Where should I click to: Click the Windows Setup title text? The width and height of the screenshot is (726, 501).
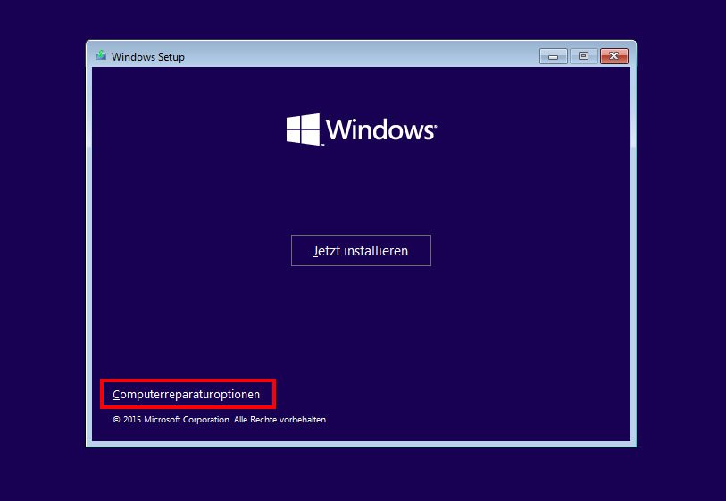click(x=148, y=57)
